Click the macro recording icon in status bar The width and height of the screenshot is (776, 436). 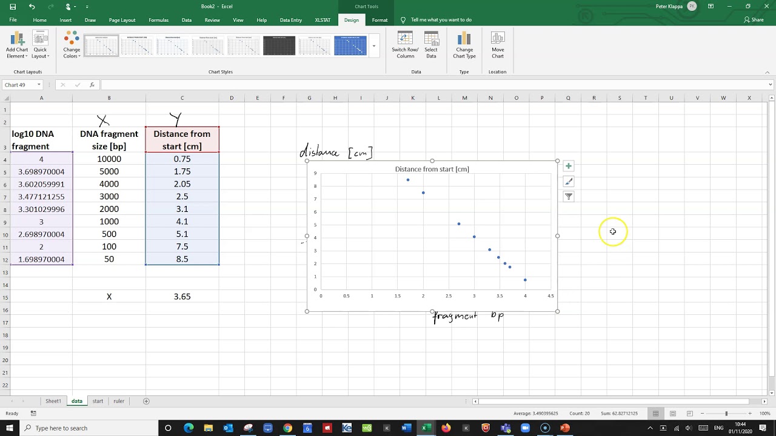click(33, 414)
